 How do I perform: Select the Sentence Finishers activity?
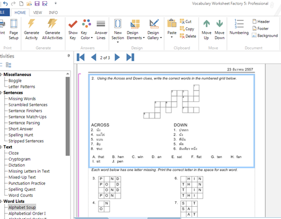(25, 111)
